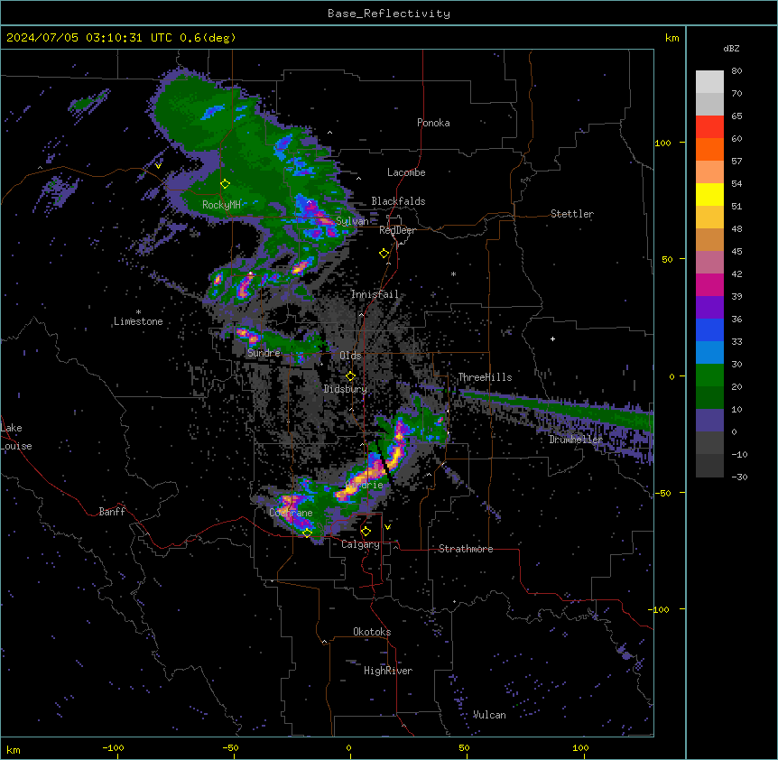The width and height of the screenshot is (778, 760).
Task: Click the yellow diamond marker below Cochrane
Action: point(308,533)
